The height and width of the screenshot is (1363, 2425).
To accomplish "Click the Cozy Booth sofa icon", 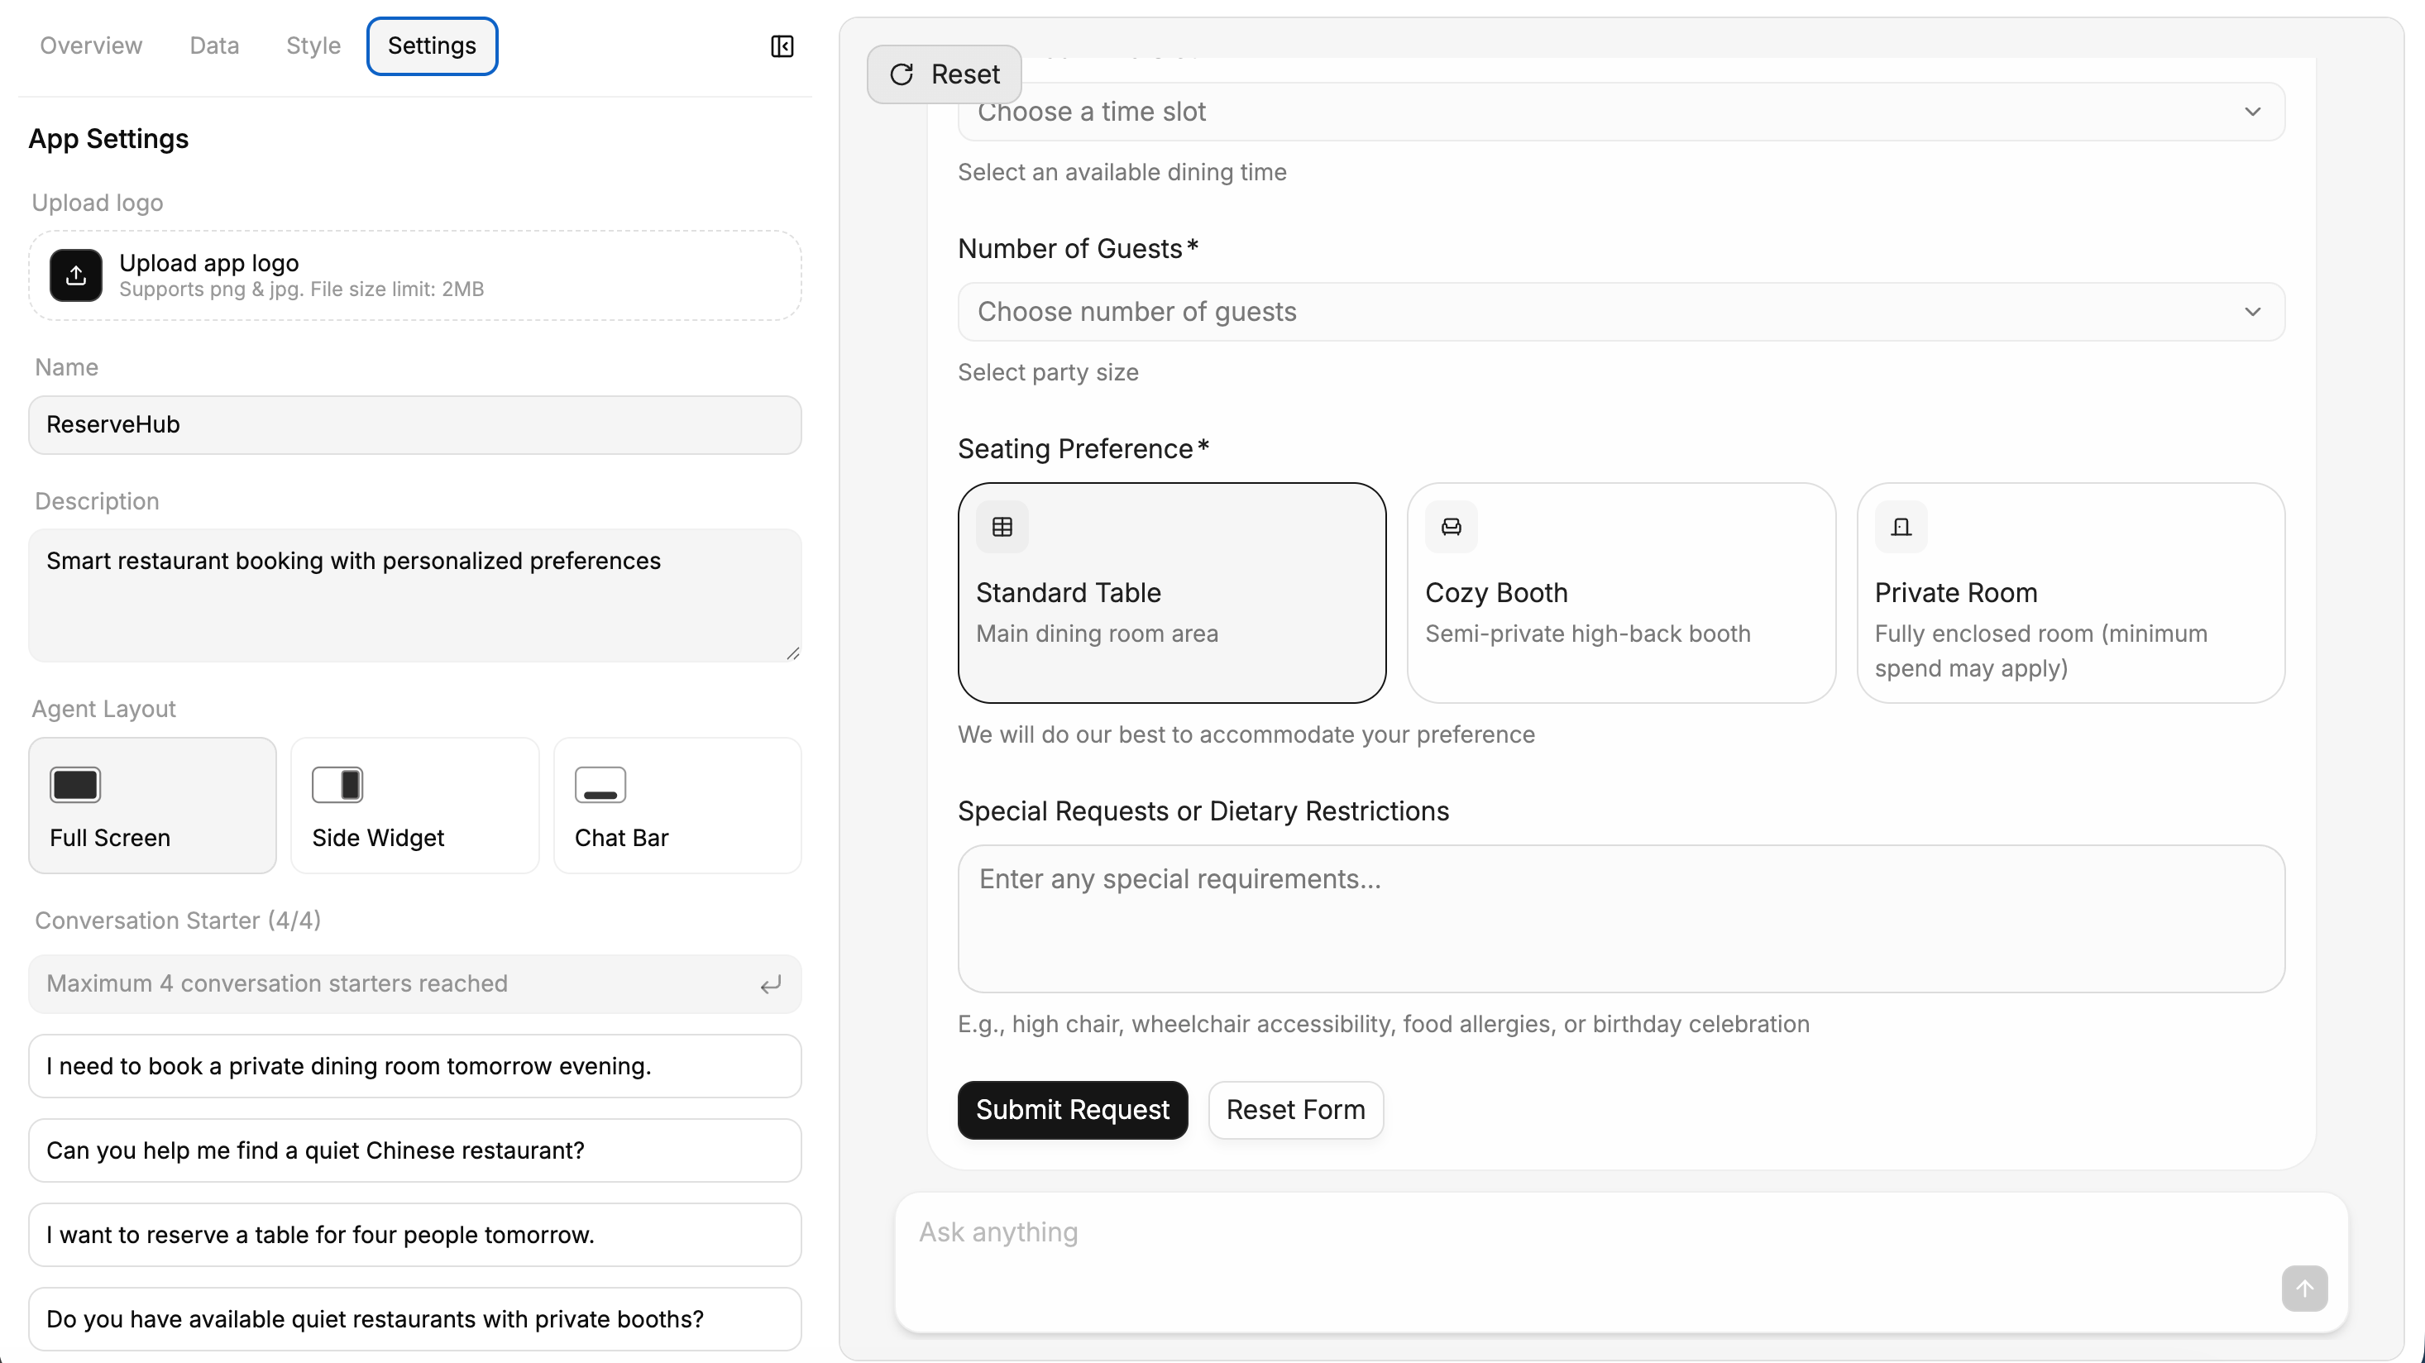I will (x=1452, y=527).
